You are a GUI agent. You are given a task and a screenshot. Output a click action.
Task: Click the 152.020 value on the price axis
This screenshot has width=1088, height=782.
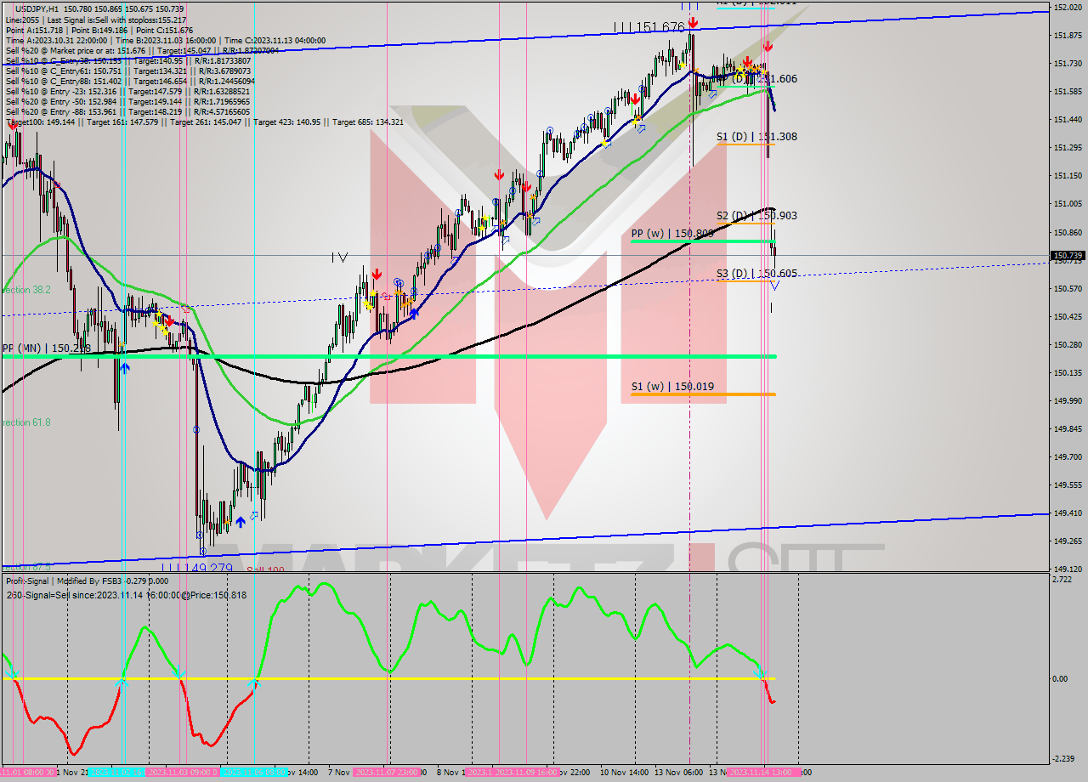click(1067, 8)
